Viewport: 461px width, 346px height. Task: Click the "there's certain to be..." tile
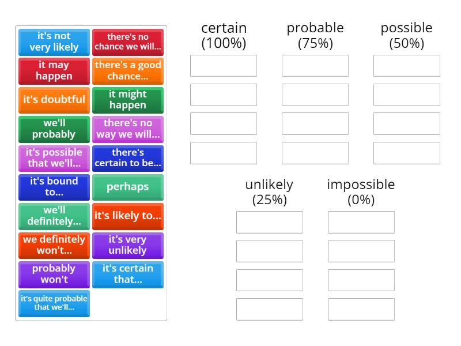[x=127, y=158]
